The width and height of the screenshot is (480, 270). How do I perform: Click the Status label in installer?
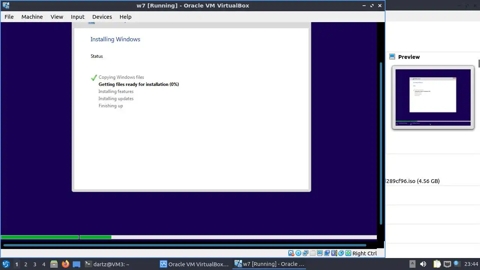point(97,56)
